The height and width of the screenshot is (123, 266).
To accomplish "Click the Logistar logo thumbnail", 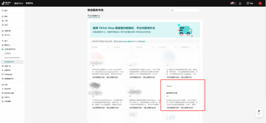I will coord(169,86).
